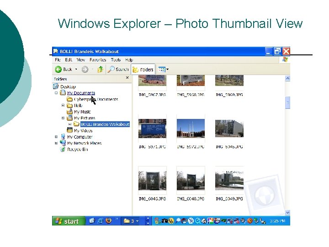
Task: Click the Windows flag logo in menu bar
Action: tap(285, 59)
